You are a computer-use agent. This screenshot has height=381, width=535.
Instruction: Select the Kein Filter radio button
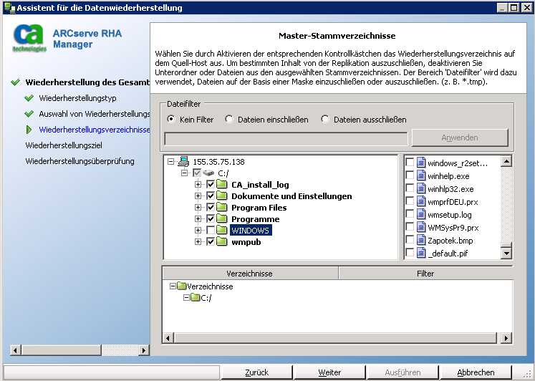171,119
